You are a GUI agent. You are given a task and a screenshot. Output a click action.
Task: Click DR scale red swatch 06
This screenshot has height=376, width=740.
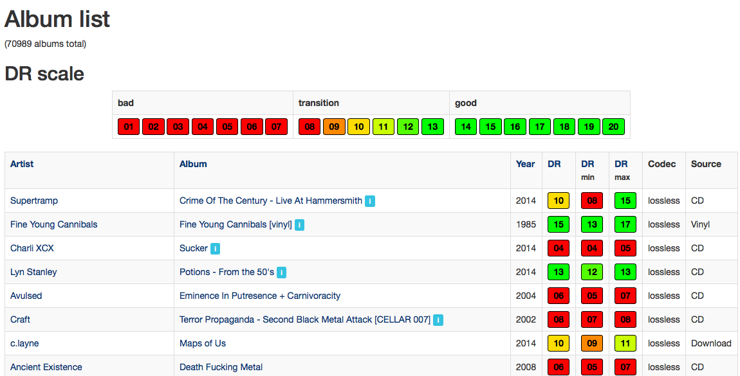pos(252,127)
